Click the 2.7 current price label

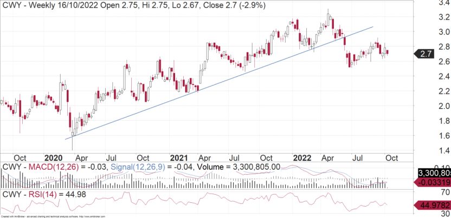[x=426, y=54]
